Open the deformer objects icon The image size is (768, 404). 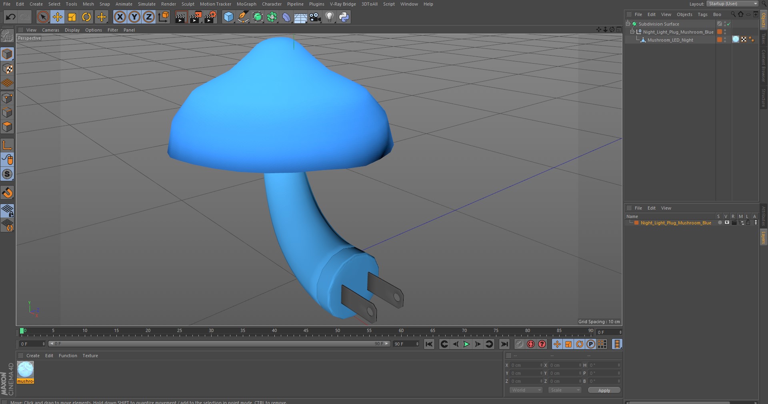click(286, 17)
